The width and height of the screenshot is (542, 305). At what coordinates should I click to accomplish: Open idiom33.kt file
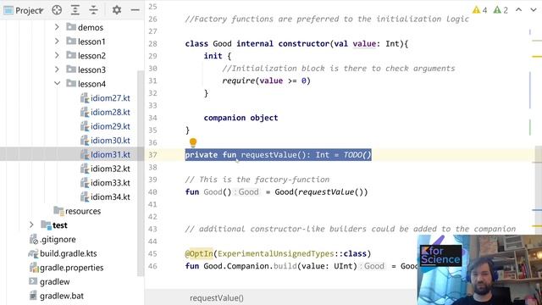pyautogui.click(x=110, y=183)
